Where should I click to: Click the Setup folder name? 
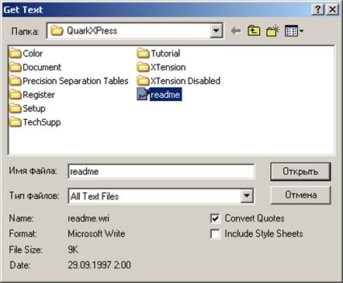coord(34,109)
